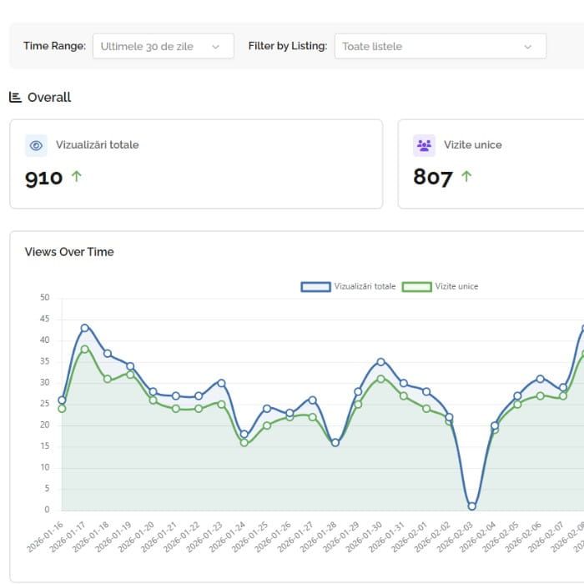Click the chevron in the Filter by Listing selector

(x=527, y=47)
